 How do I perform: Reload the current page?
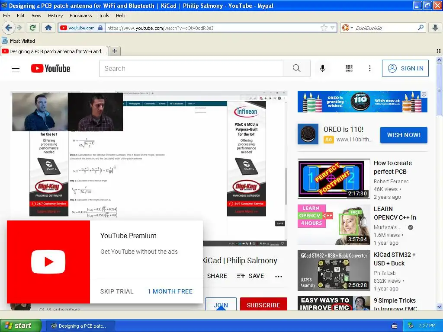click(x=33, y=28)
